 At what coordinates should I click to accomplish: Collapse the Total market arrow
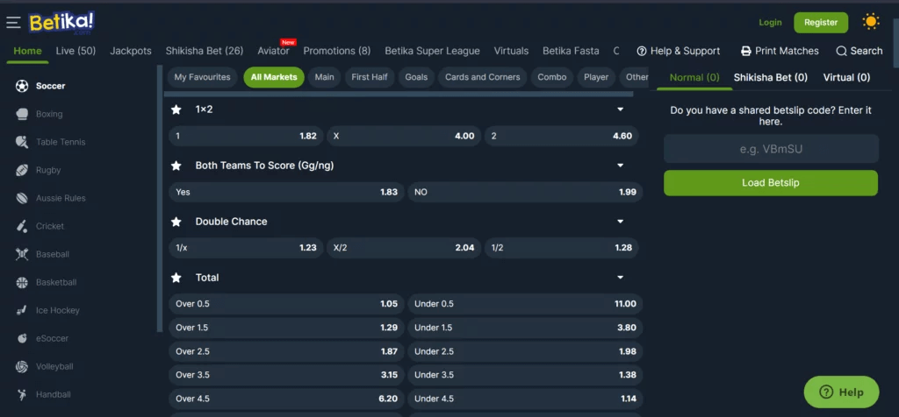[x=620, y=278]
